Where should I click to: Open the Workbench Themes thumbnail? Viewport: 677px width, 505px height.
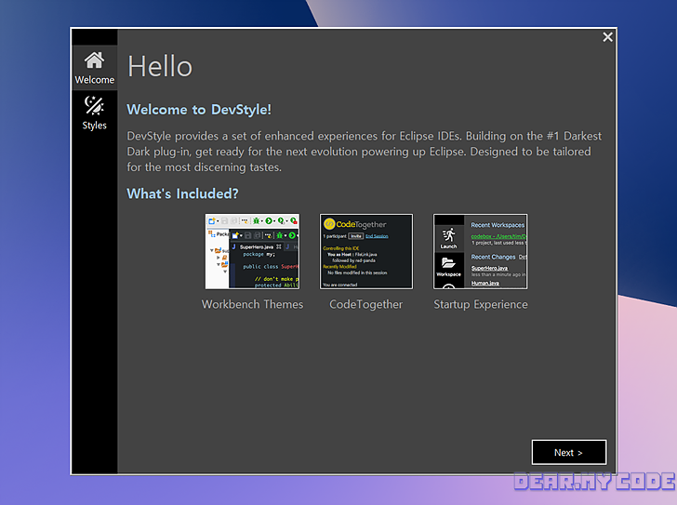pyautogui.click(x=252, y=251)
